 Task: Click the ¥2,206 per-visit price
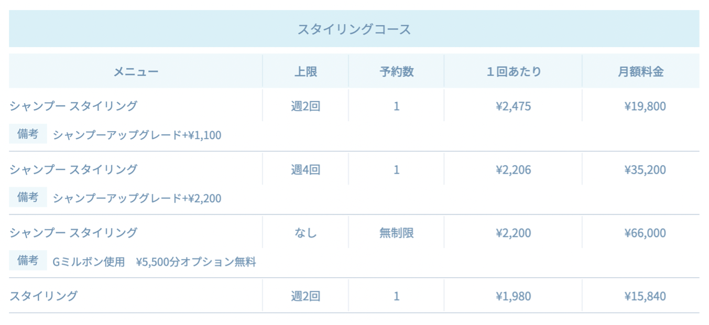(513, 170)
